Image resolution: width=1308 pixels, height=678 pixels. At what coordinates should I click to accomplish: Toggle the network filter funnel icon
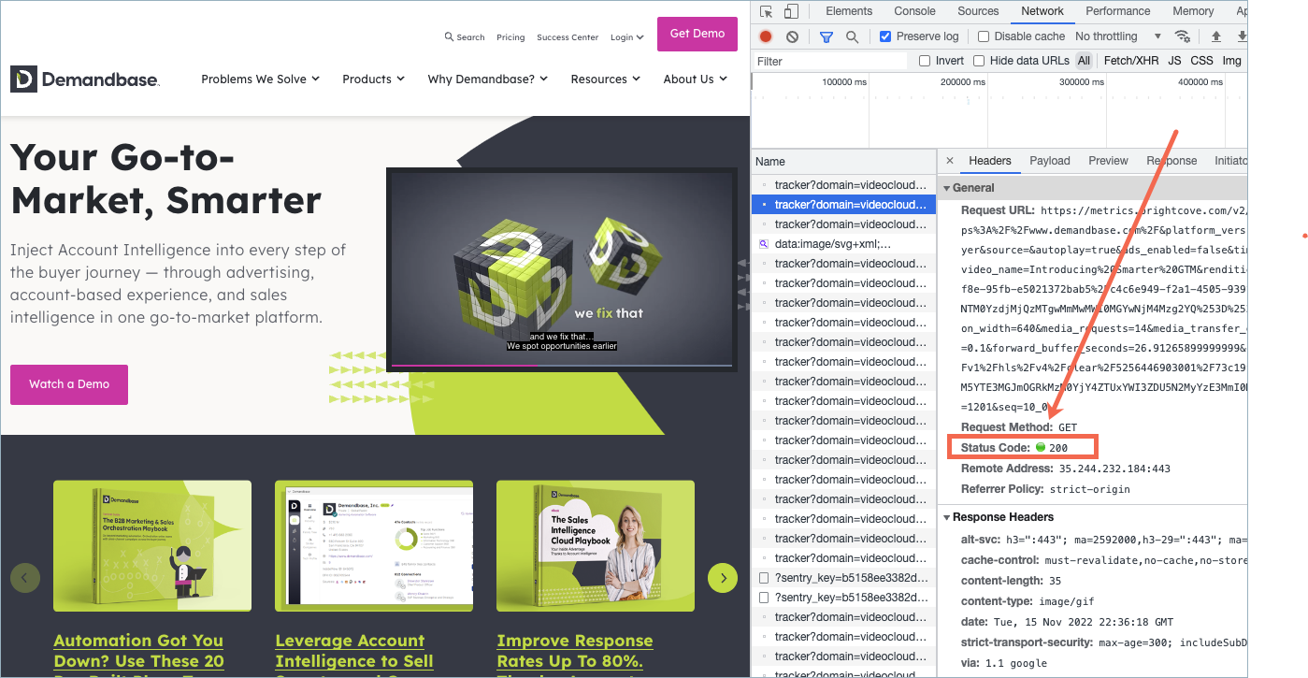pos(826,36)
